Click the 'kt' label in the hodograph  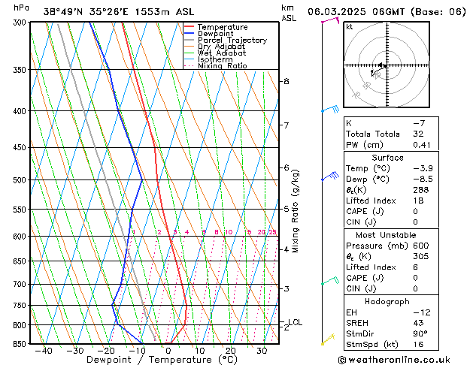[350, 27]
